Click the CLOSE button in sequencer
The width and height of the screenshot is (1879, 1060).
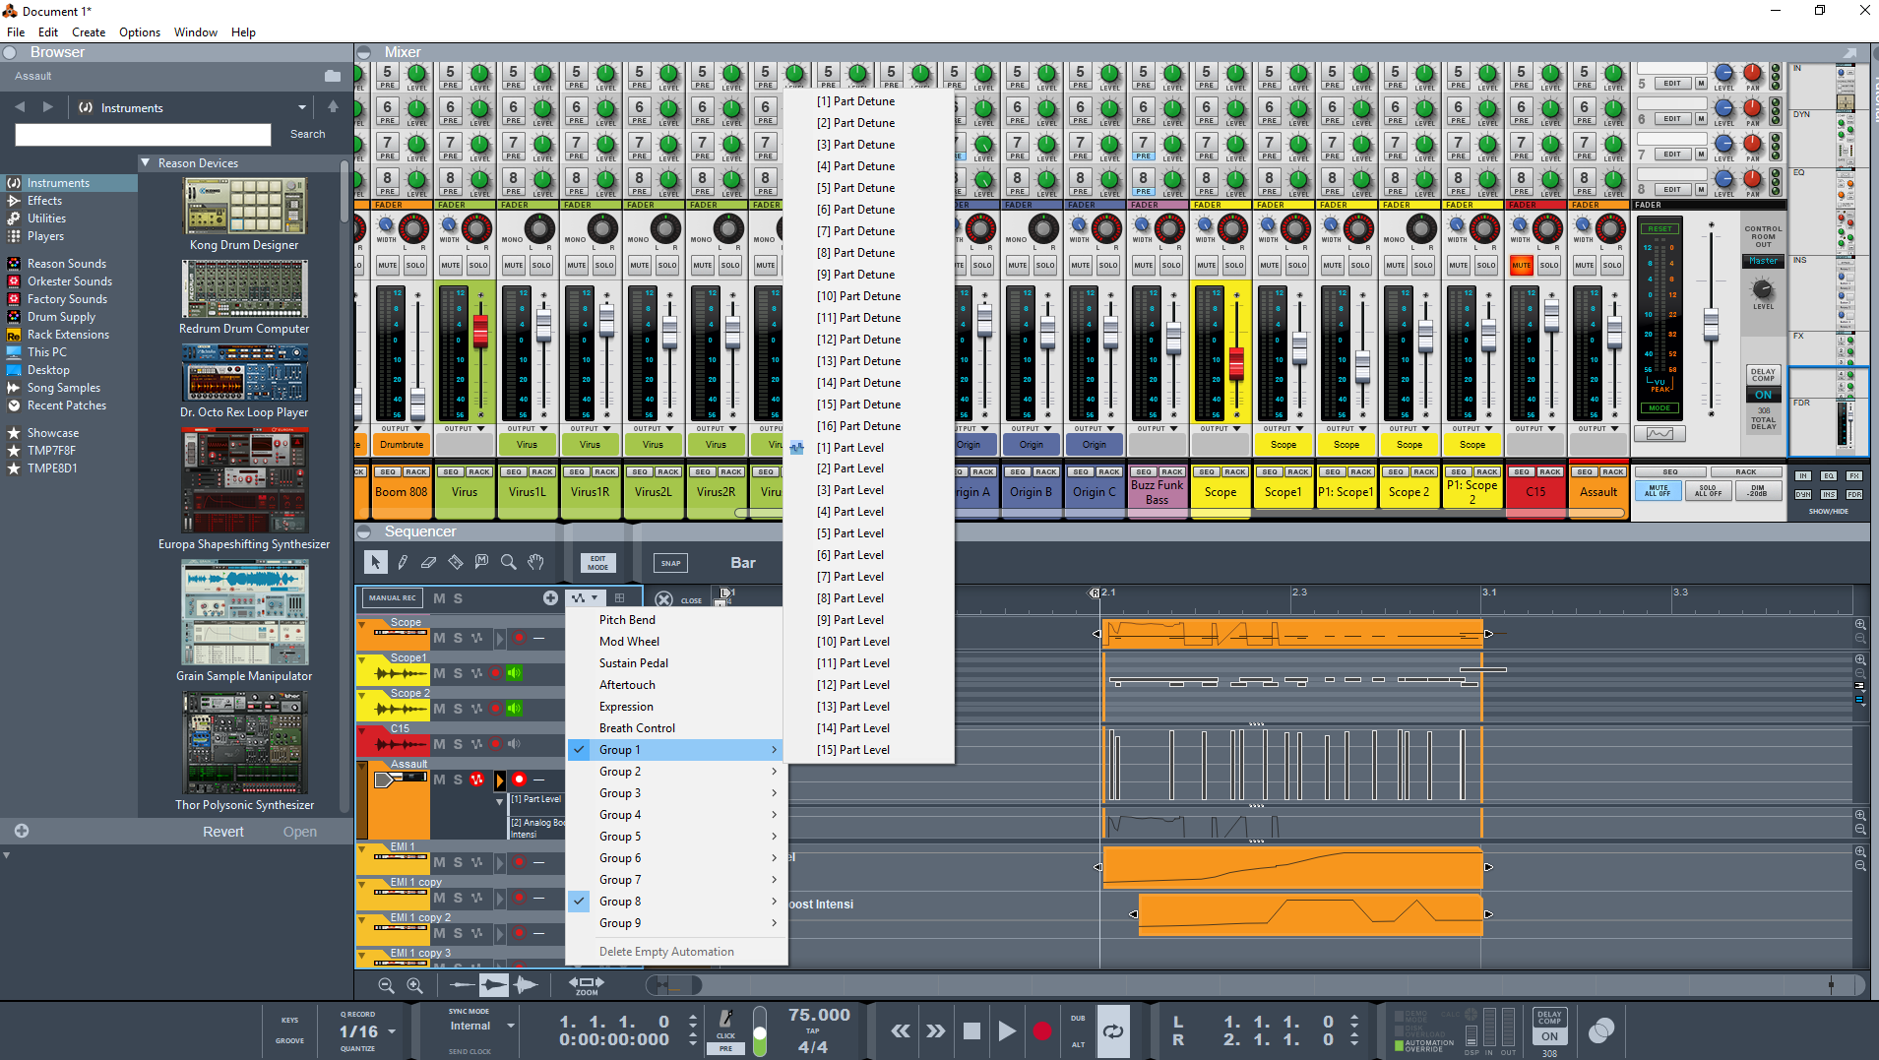click(x=677, y=598)
